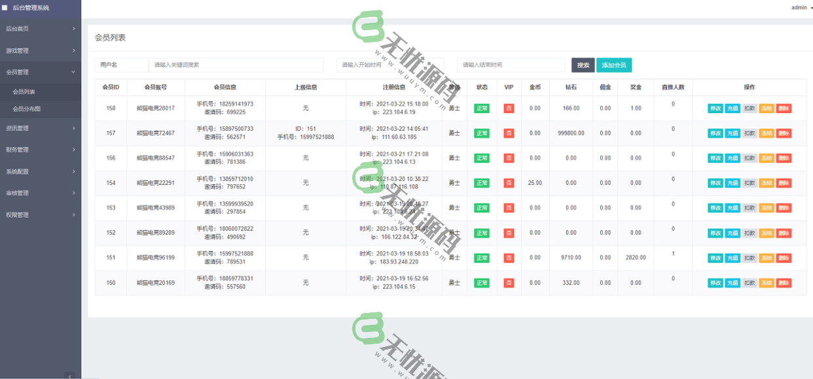
Task: Expand the 财务管理 sidebar menu
Action: (x=41, y=150)
